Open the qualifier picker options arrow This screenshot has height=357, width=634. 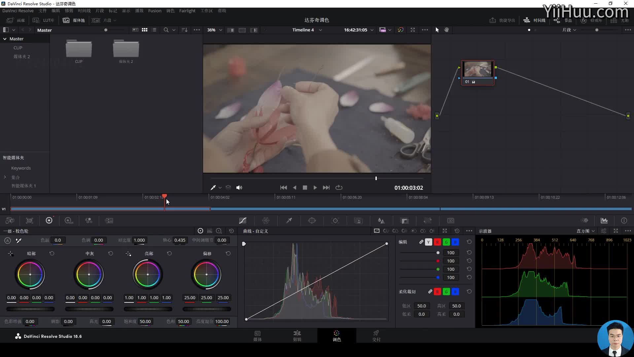click(220, 188)
